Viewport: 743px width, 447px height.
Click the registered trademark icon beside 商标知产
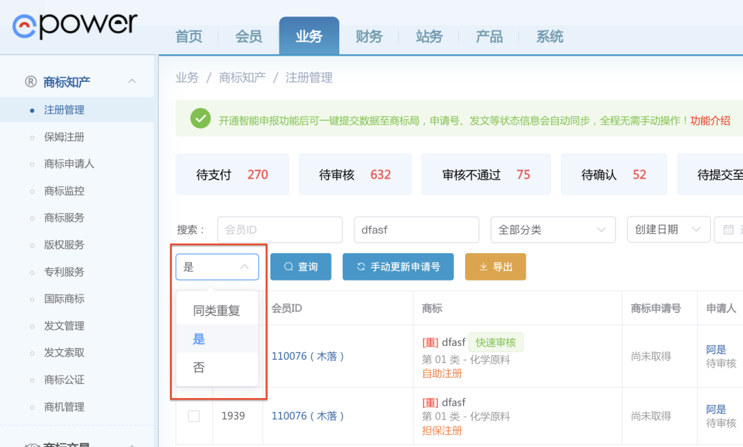tap(30, 82)
